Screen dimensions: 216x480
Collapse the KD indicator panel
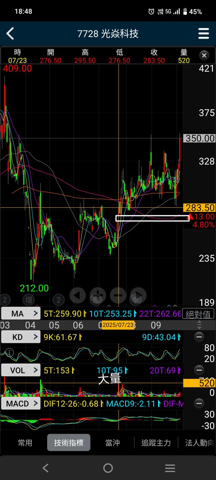point(199,337)
